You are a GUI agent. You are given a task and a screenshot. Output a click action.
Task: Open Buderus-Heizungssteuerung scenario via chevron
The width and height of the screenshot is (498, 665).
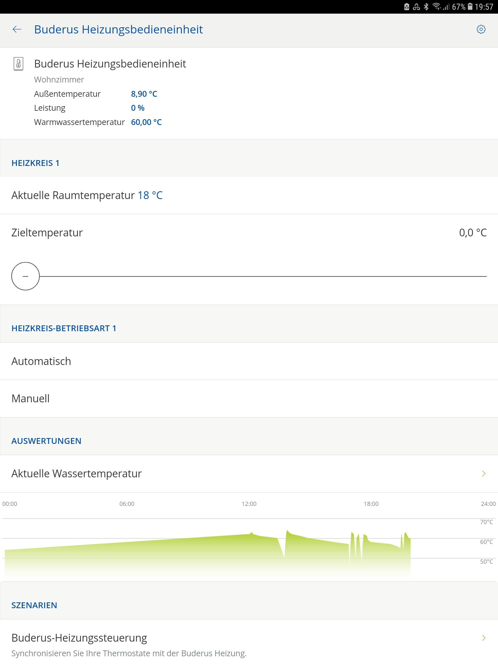click(x=483, y=638)
